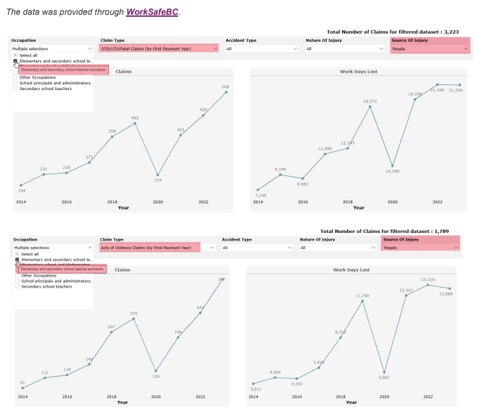Open the STD/LTD/Fatal Claims claim type dropdown
The image size is (477, 415).
[215, 48]
